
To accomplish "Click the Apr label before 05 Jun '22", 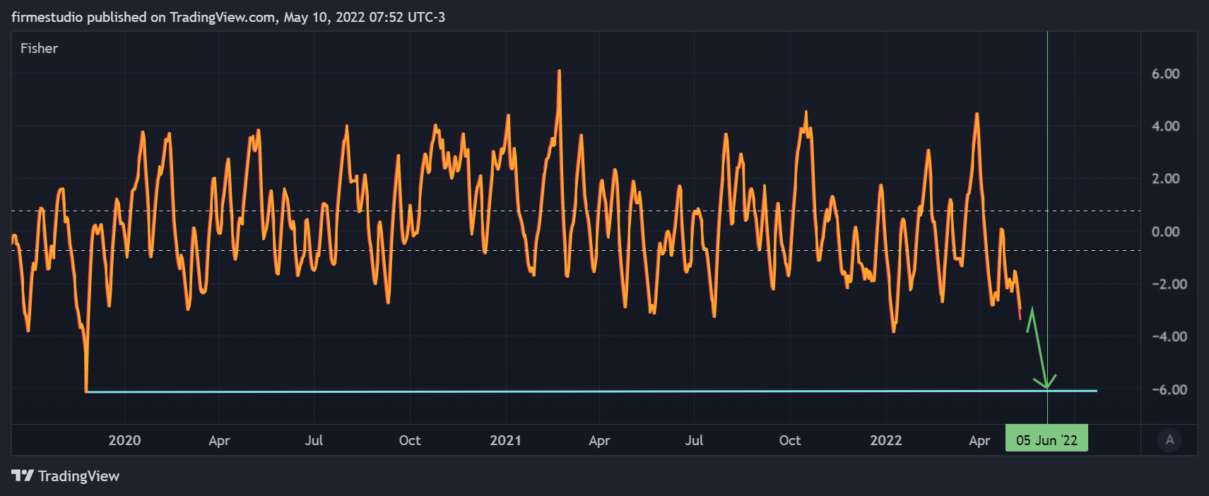I will coord(979,441).
